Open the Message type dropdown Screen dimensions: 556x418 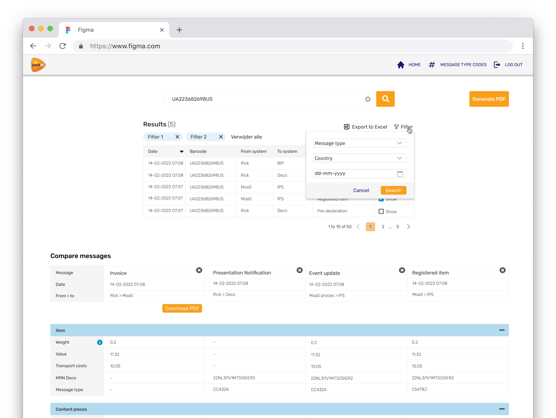(x=360, y=143)
